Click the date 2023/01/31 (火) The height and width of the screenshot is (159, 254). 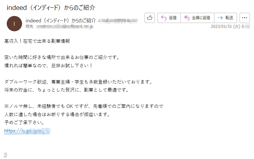[x=226, y=26]
